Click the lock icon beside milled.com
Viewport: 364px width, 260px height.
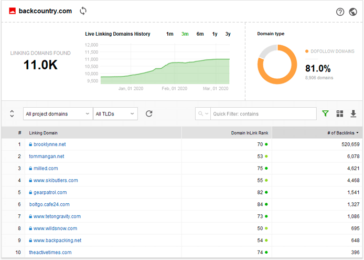pyautogui.click(x=30, y=169)
